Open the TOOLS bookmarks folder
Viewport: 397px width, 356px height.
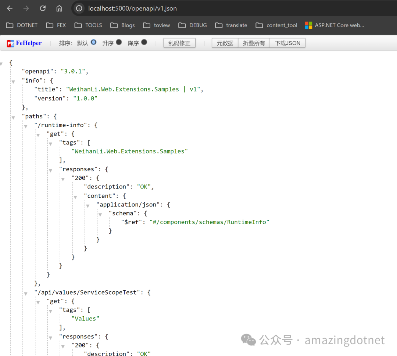coord(88,25)
